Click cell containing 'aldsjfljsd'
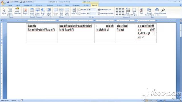The height and width of the screenshot is (102, 182). [125, 31]
